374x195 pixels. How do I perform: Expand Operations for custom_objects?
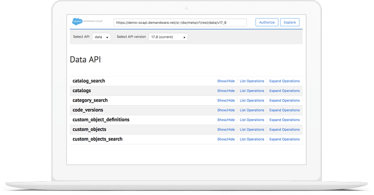pos(284,130)
